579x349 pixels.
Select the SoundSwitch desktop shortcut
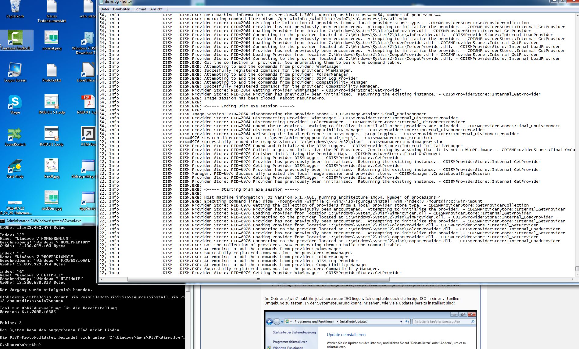pos(15,137)
